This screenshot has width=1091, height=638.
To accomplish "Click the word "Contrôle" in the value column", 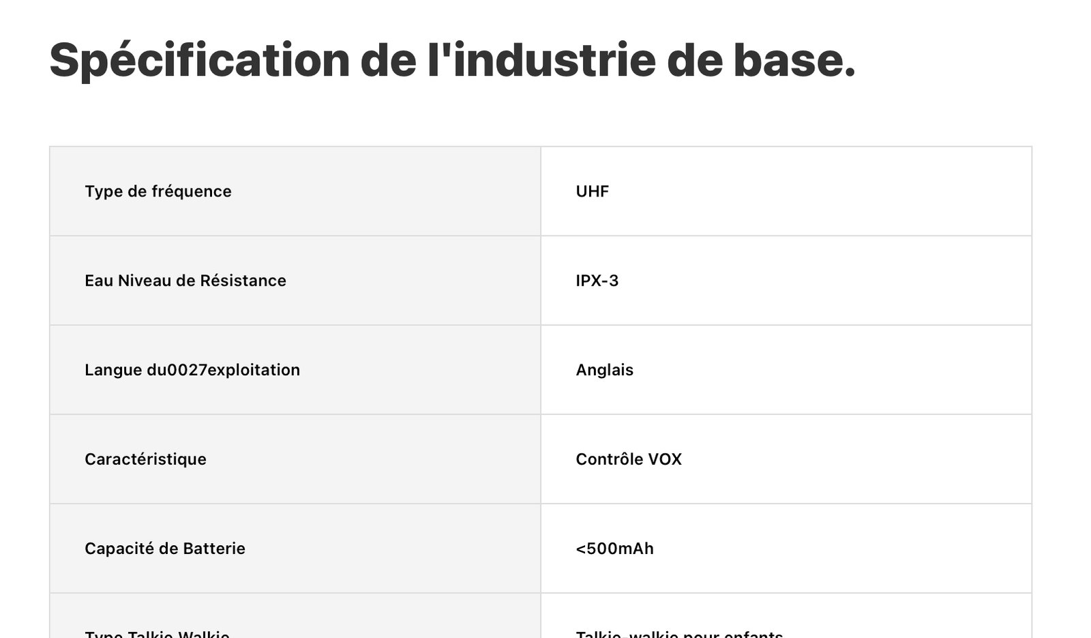I will (609, 459).
